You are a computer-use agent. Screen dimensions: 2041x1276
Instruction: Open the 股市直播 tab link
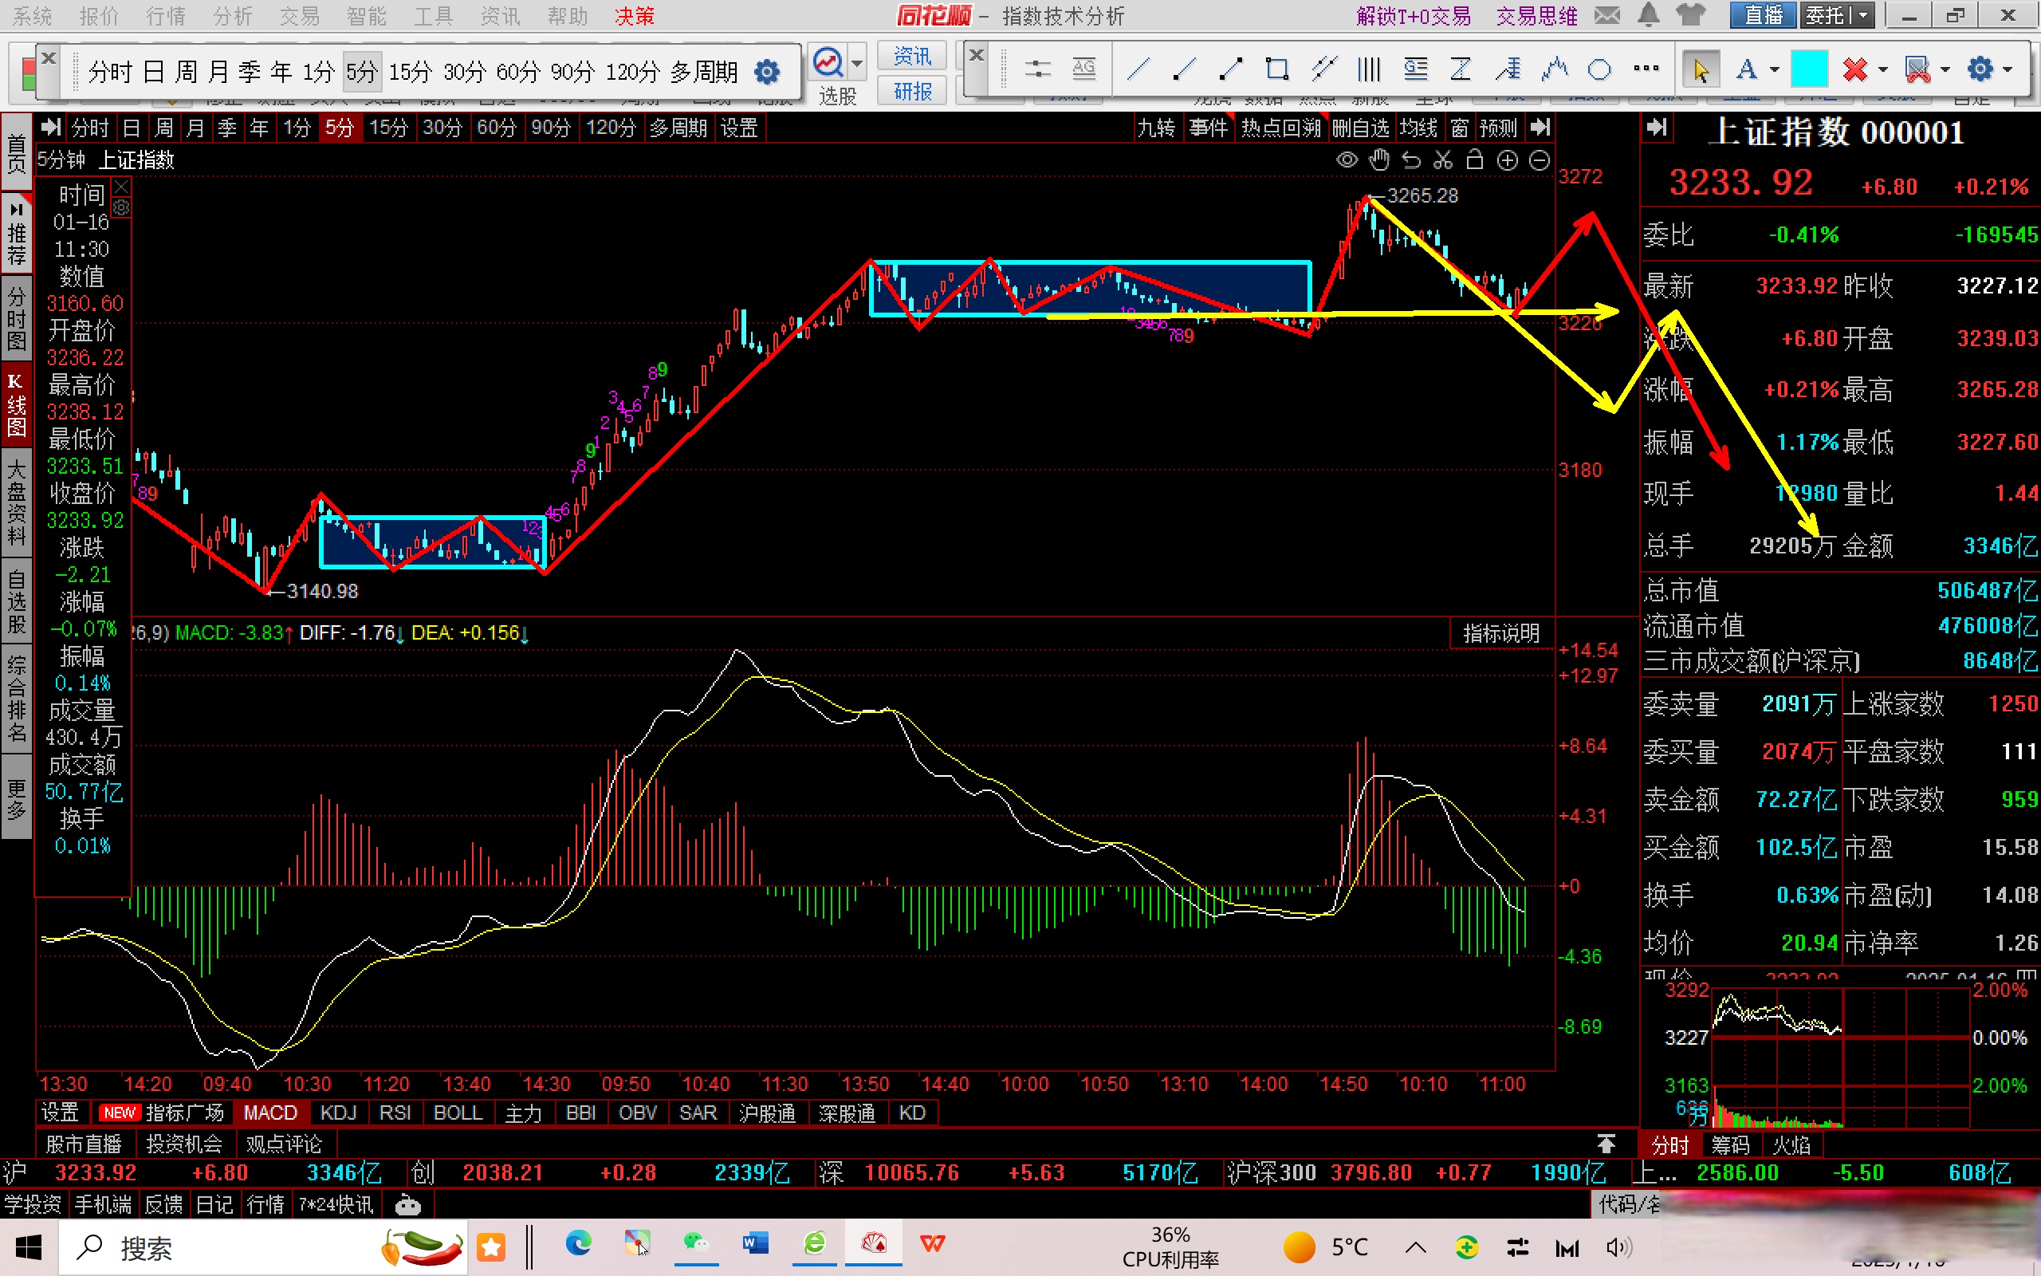point(84,1144)
